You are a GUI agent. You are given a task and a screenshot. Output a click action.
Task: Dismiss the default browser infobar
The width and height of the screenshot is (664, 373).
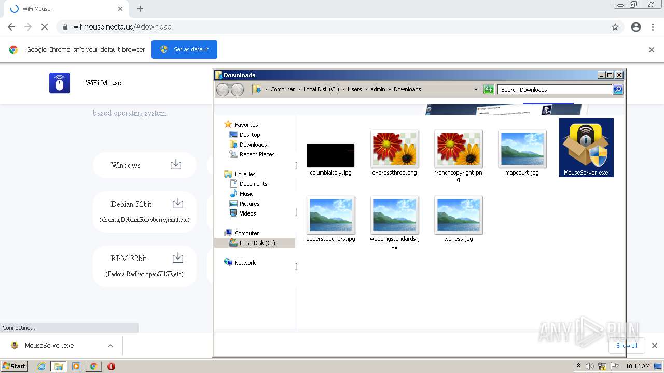[652, 50]
